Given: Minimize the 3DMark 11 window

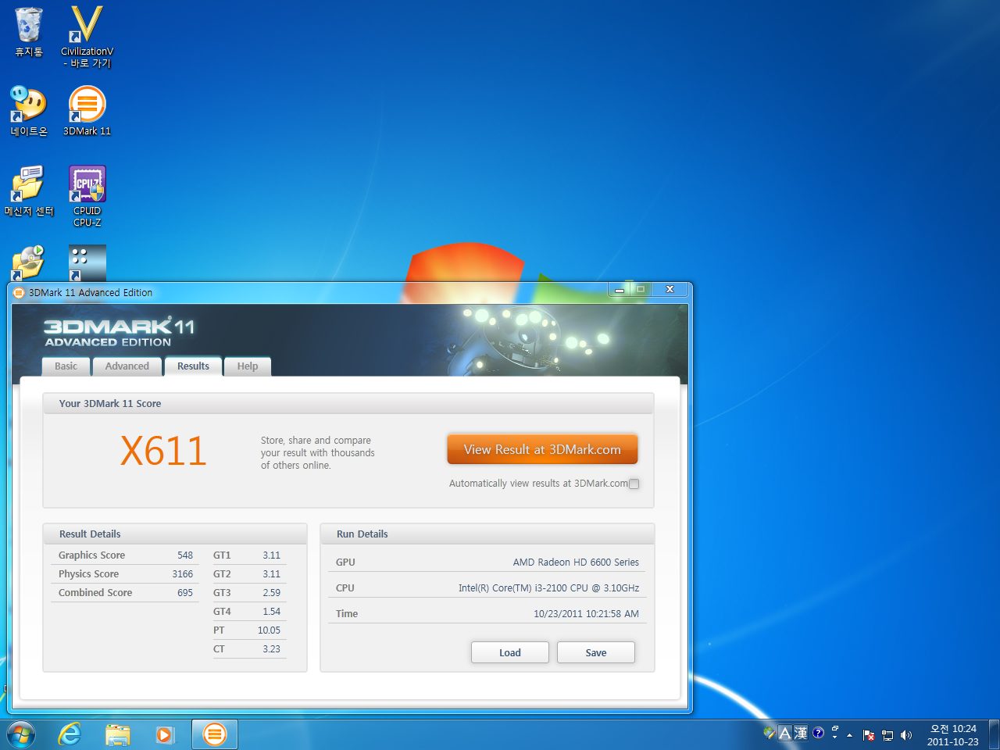Looking at the screenshot, I should (x=619, y=290).
